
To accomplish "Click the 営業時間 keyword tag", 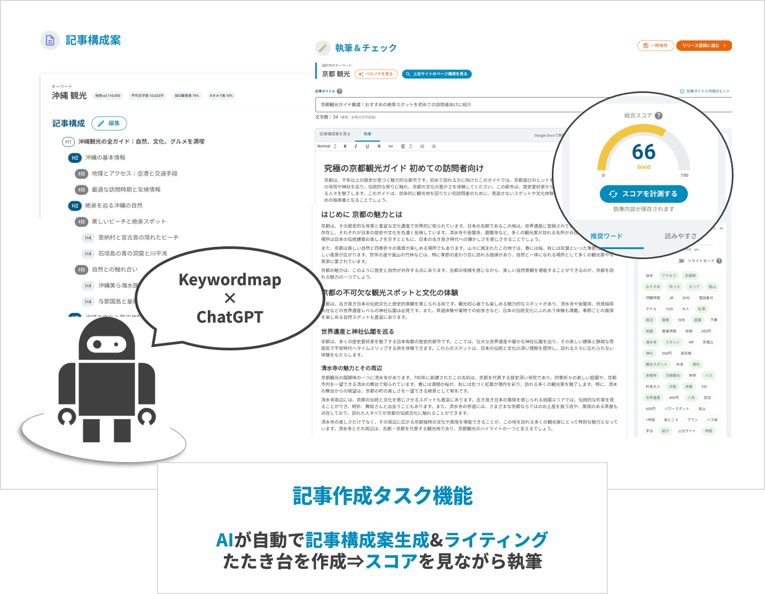I will (669, 331).
